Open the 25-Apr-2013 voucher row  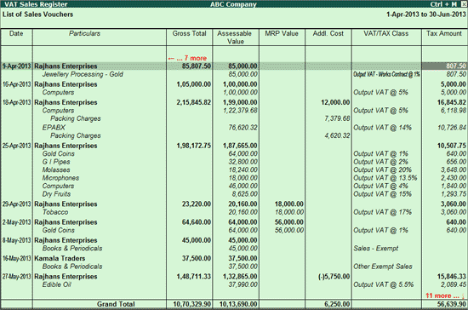[234, 146]
